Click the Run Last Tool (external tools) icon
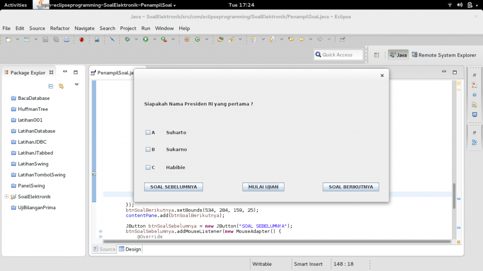This screenshot has width=483, height=271. tap(164, 39)
